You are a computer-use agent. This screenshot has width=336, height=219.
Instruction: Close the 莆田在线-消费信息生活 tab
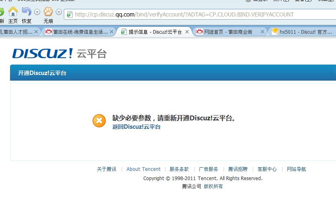pyautogui.click(x=112, y=32)
